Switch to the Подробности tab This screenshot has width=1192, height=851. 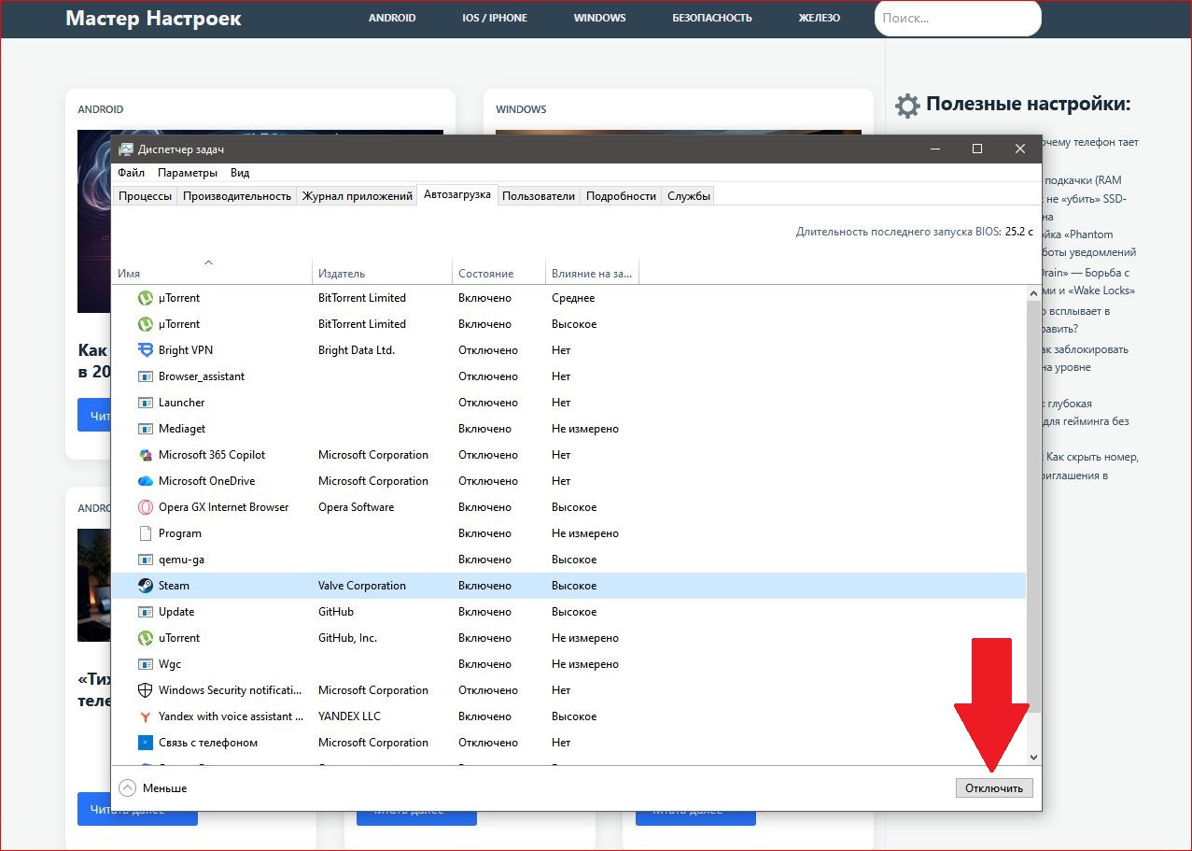(x=621, y=196)
